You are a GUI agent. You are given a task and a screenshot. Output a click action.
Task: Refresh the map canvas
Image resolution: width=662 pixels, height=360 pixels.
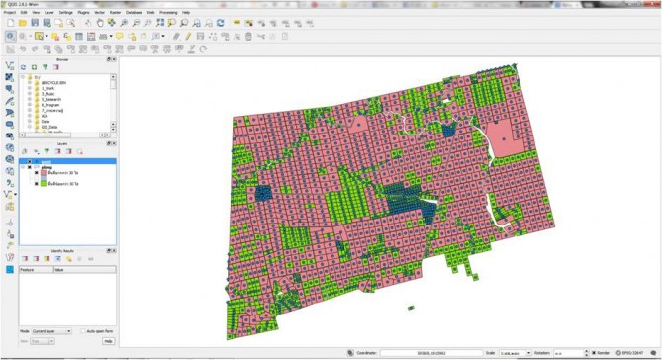click(x=220, y=23)
